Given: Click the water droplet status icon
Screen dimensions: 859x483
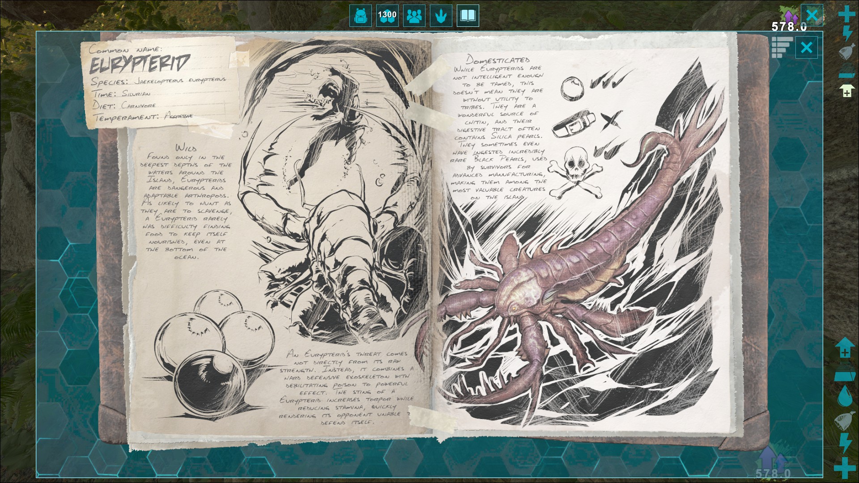Looking at the screenshot, I should click(845, 396).
